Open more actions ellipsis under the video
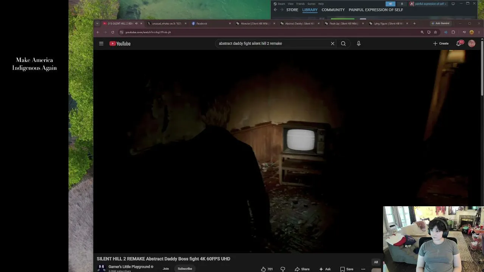Screen dimensions: 484x272 [363, 269]
